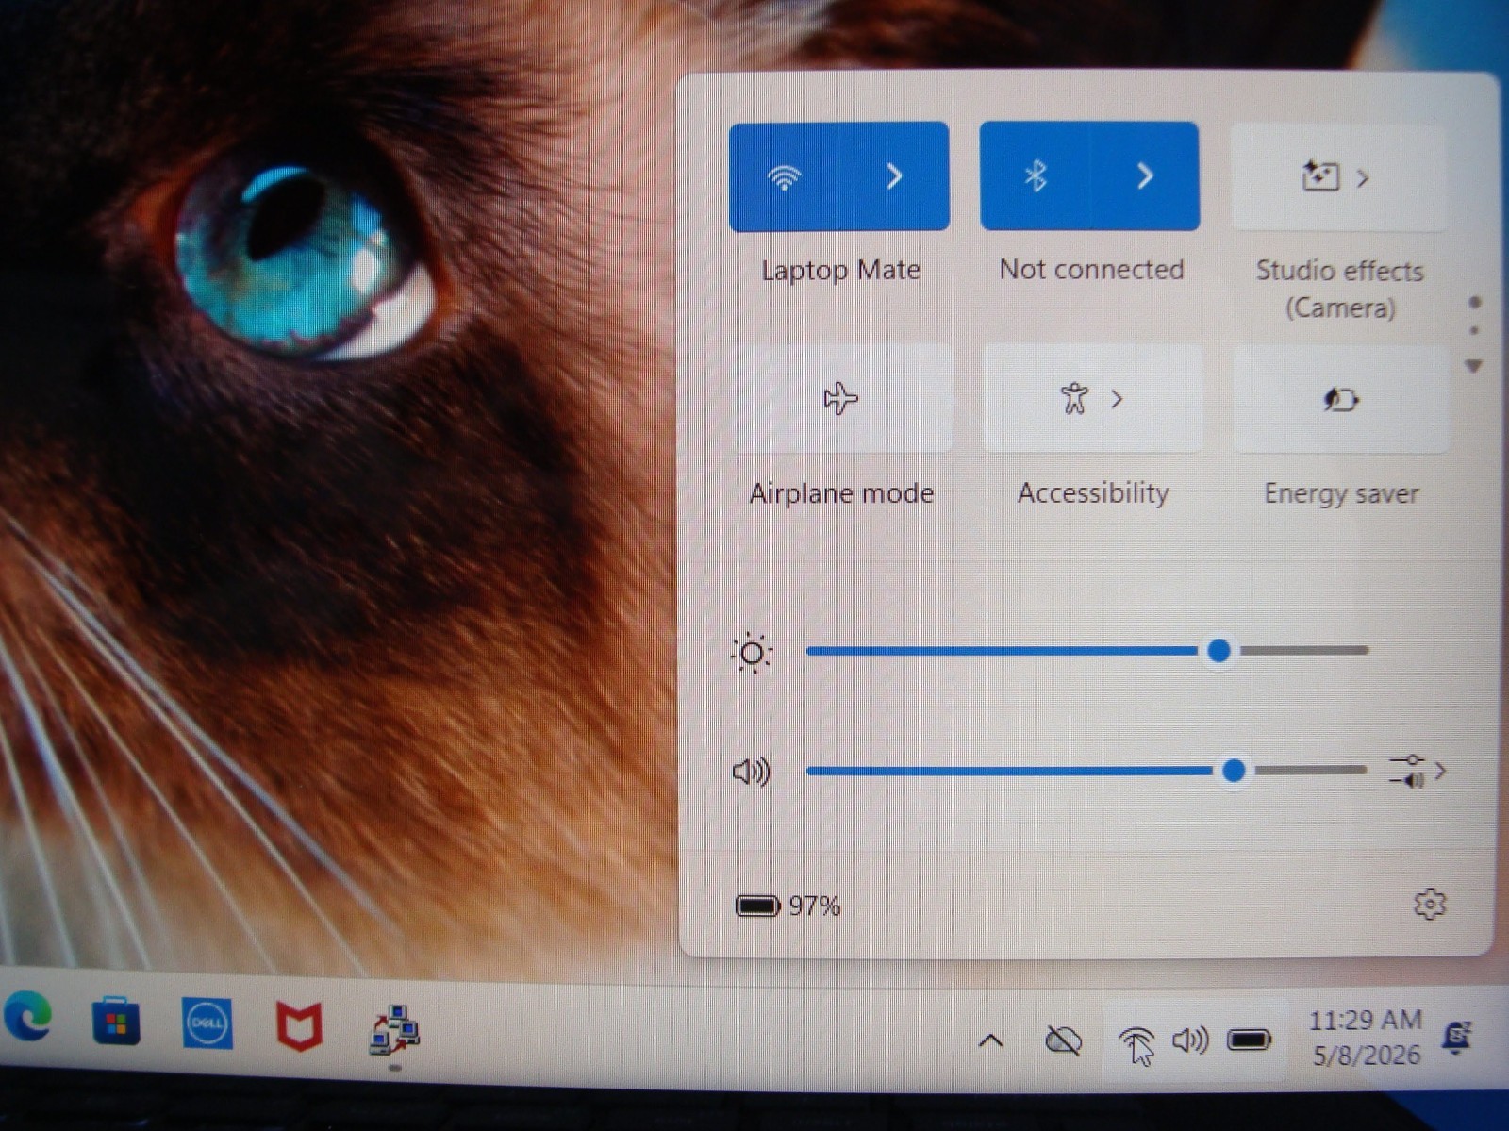Click the Energy saver label
1509x1131 pixels.
pyautogui.click(x=1341, y=493)
